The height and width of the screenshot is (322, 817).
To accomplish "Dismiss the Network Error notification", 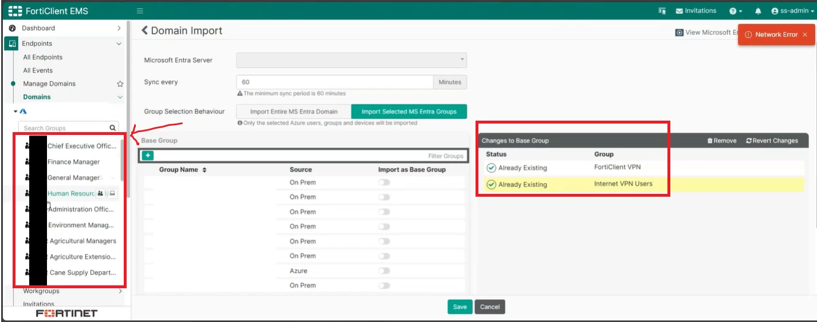I will point(804,34).
